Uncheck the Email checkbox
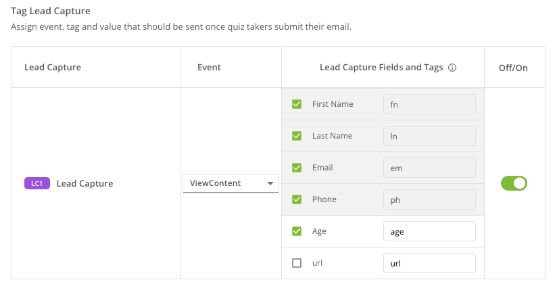Viewport: 555px width, 286px height. pyautogui.click(x=297, y=168)
